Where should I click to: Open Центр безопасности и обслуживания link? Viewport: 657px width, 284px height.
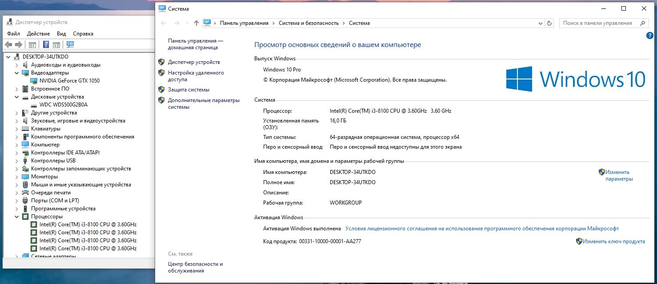pyautogui.click(x=195, y=267)
